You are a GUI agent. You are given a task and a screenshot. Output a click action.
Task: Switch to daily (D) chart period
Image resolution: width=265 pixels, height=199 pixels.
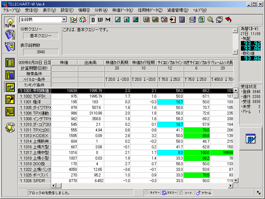click(93, 20)
